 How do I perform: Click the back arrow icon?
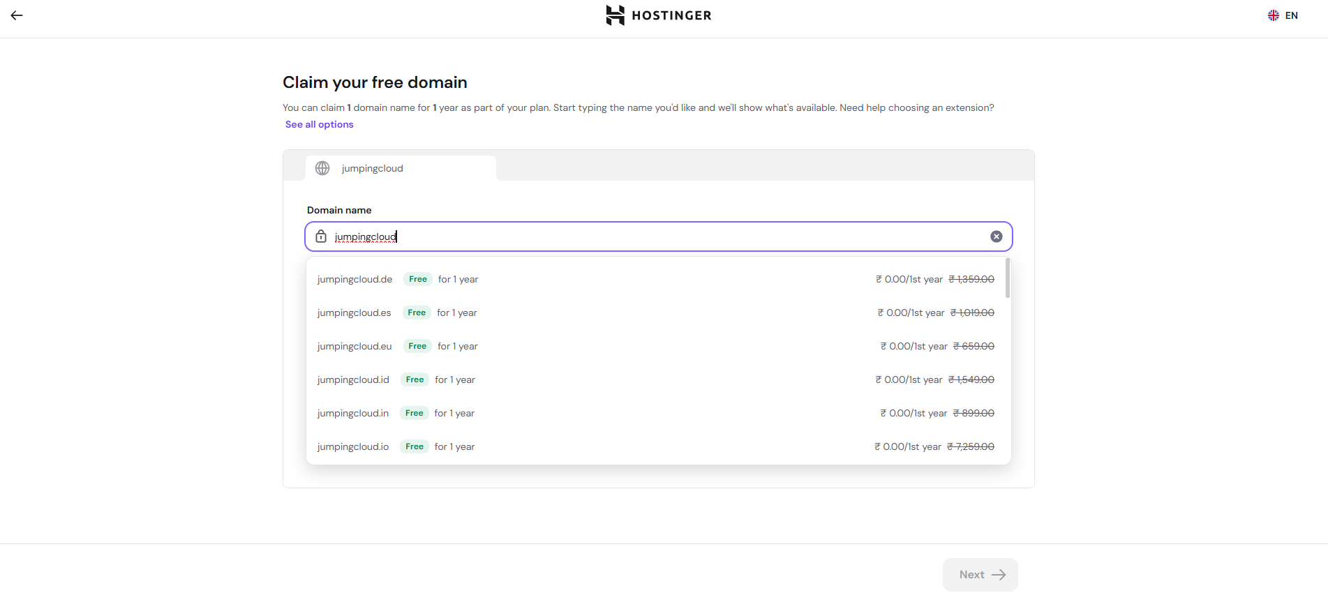click(17, 15)
